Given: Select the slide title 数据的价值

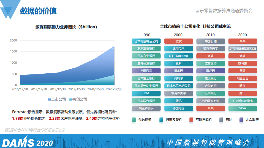Looking at the screenshot, I should coord(38,11).
